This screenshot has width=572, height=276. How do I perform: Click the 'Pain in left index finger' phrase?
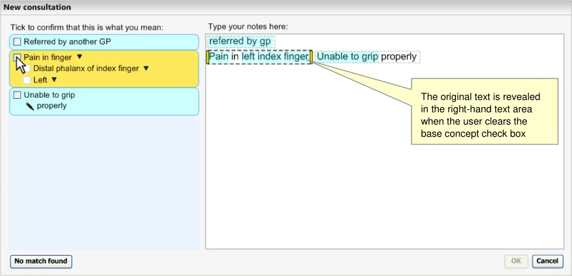click(258, 57)
